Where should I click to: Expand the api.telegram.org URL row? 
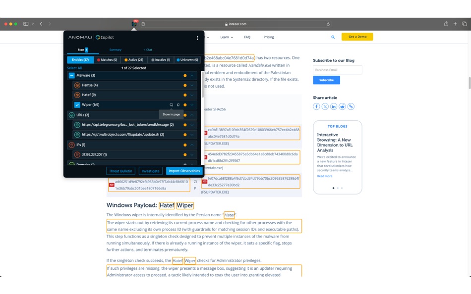tap(192, 125)
